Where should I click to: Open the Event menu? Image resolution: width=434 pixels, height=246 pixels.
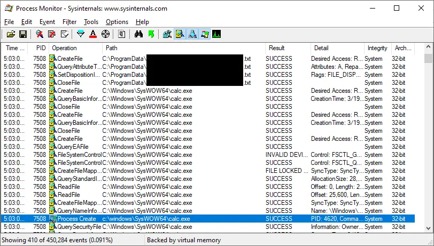pos(47,22)
